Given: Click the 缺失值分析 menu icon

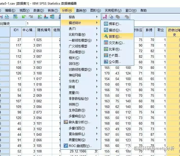Looking at the screenshot, I should click(x=66, y=122).
